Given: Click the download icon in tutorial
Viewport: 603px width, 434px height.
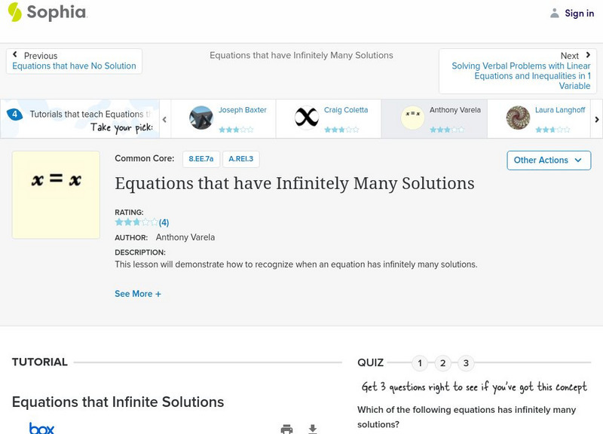Looking at the screenshot, I should 313,429.
